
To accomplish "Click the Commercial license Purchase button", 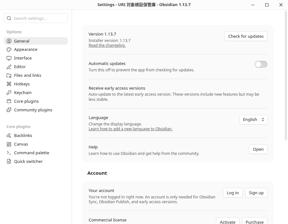I will pyautogui.click(x=255, y=221).
